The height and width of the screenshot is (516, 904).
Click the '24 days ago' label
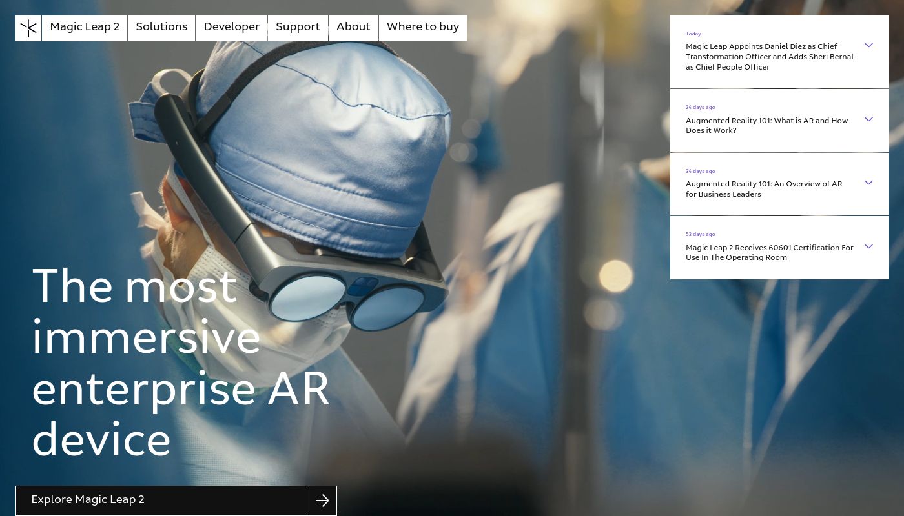coord(700,107)
